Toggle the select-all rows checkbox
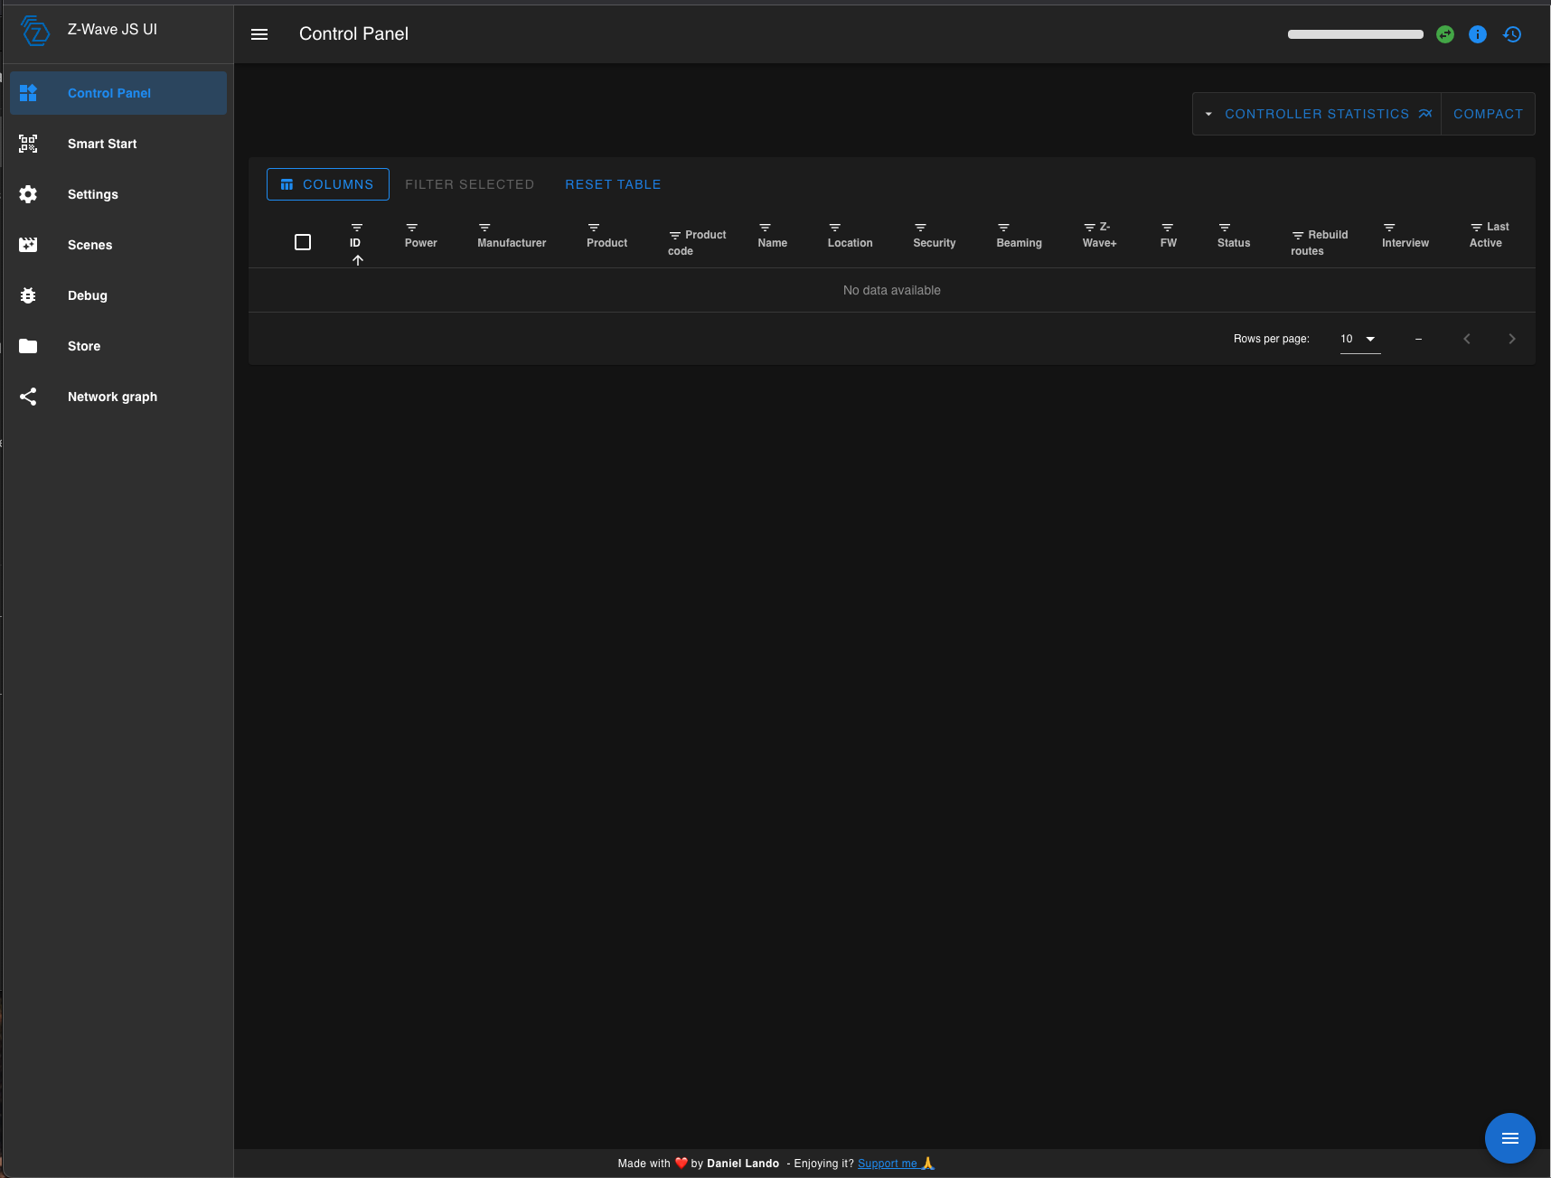 (x=303, y=242)
